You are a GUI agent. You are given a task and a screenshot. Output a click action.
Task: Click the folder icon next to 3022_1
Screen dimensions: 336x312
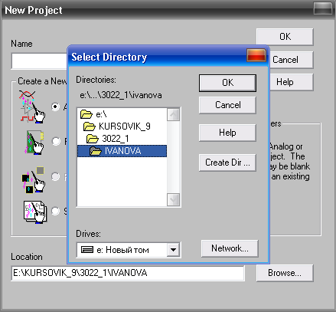tap(93, 139)
